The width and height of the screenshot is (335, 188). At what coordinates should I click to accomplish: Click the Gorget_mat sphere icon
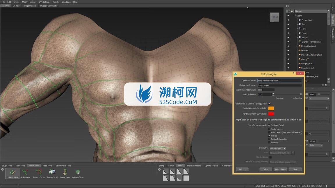click(300, 64)
